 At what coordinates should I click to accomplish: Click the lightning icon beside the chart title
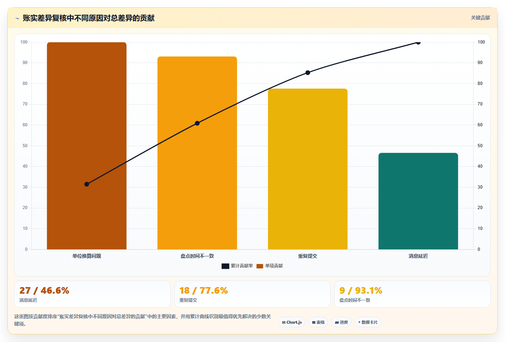pos(17,18)
